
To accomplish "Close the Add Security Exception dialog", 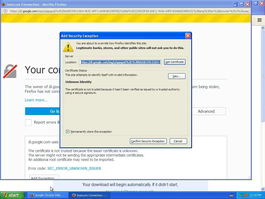I will point(188,35).
